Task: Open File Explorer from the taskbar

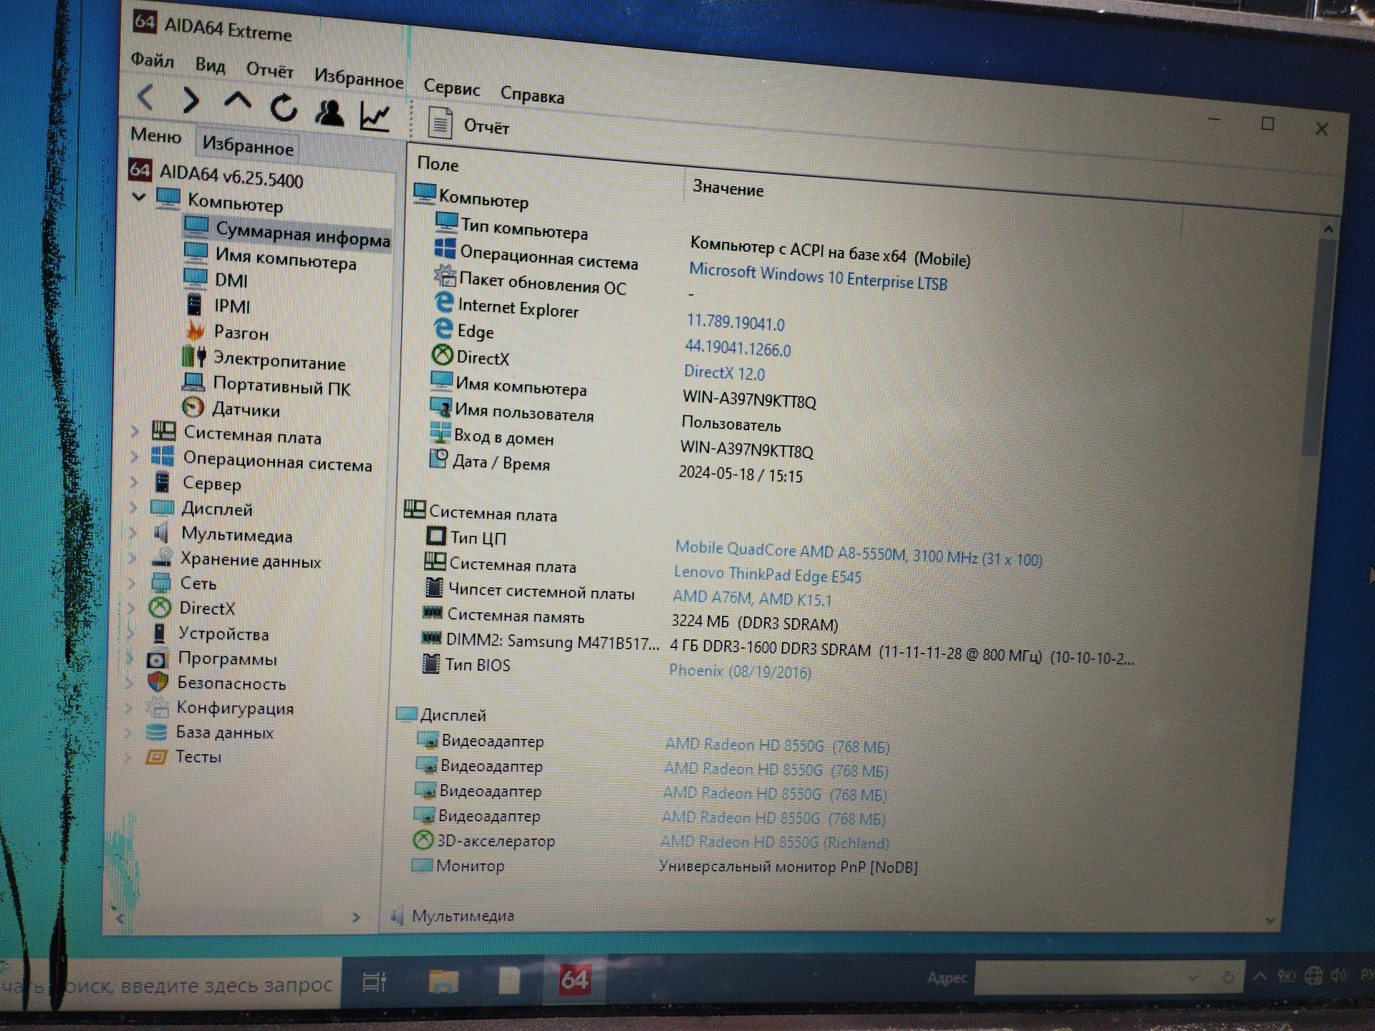Action: [443, 980]
